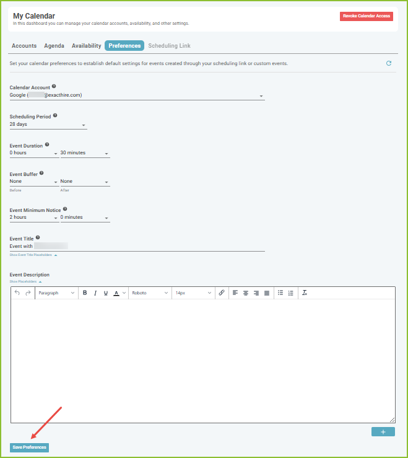Image resolution: width=408 pixels, height=458 pixels.
Task: Switch to the Agenda tab
Action: 54,46
